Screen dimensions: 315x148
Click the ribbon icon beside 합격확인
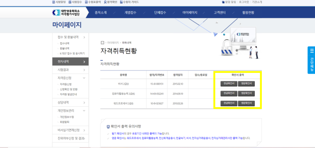105,2
